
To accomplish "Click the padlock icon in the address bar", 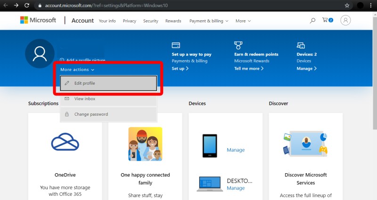I will pos(40,6).
